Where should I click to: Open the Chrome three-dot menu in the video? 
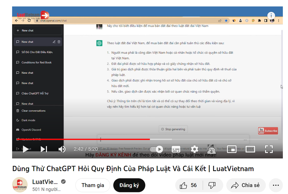pyautogui.click(x=278, y=20)
